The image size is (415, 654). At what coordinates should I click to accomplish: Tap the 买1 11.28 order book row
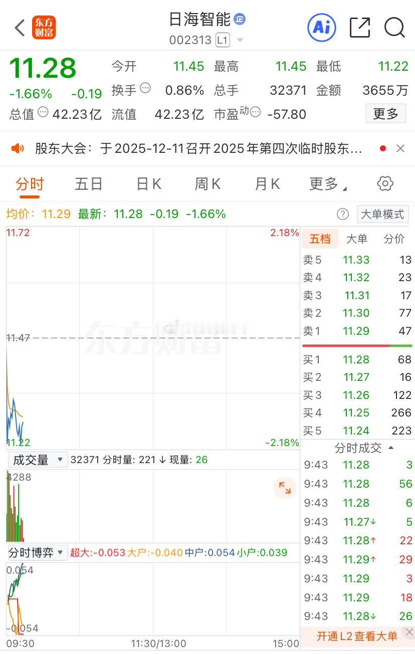[357, 359]
